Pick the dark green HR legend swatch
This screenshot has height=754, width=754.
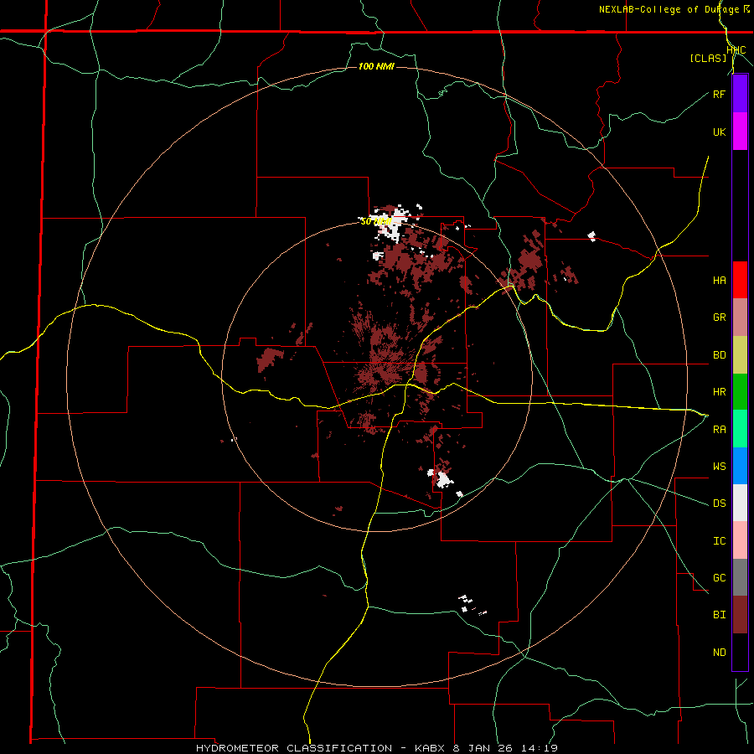(740, 392)
